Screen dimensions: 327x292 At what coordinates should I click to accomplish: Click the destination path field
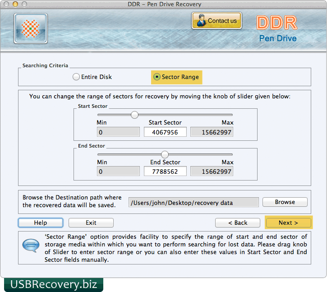193,203
